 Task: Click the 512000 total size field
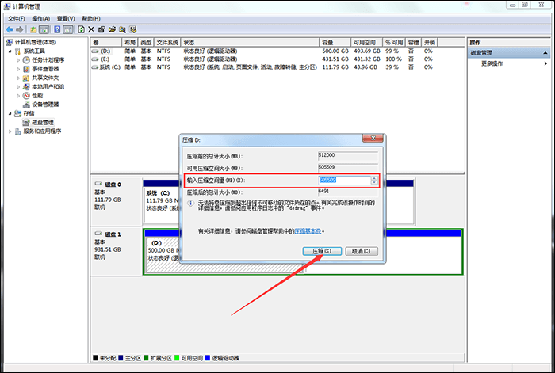[348, 155]
